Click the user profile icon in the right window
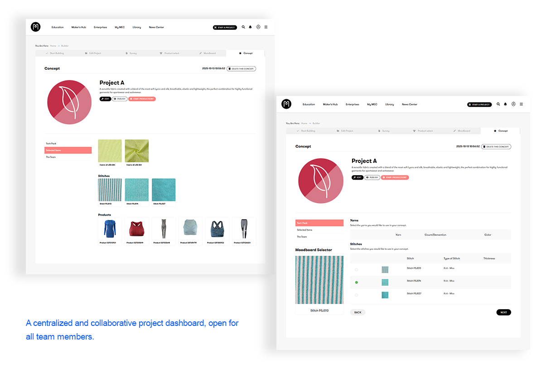The height and width of the screenshot is (378, 556). click(513, 104)
